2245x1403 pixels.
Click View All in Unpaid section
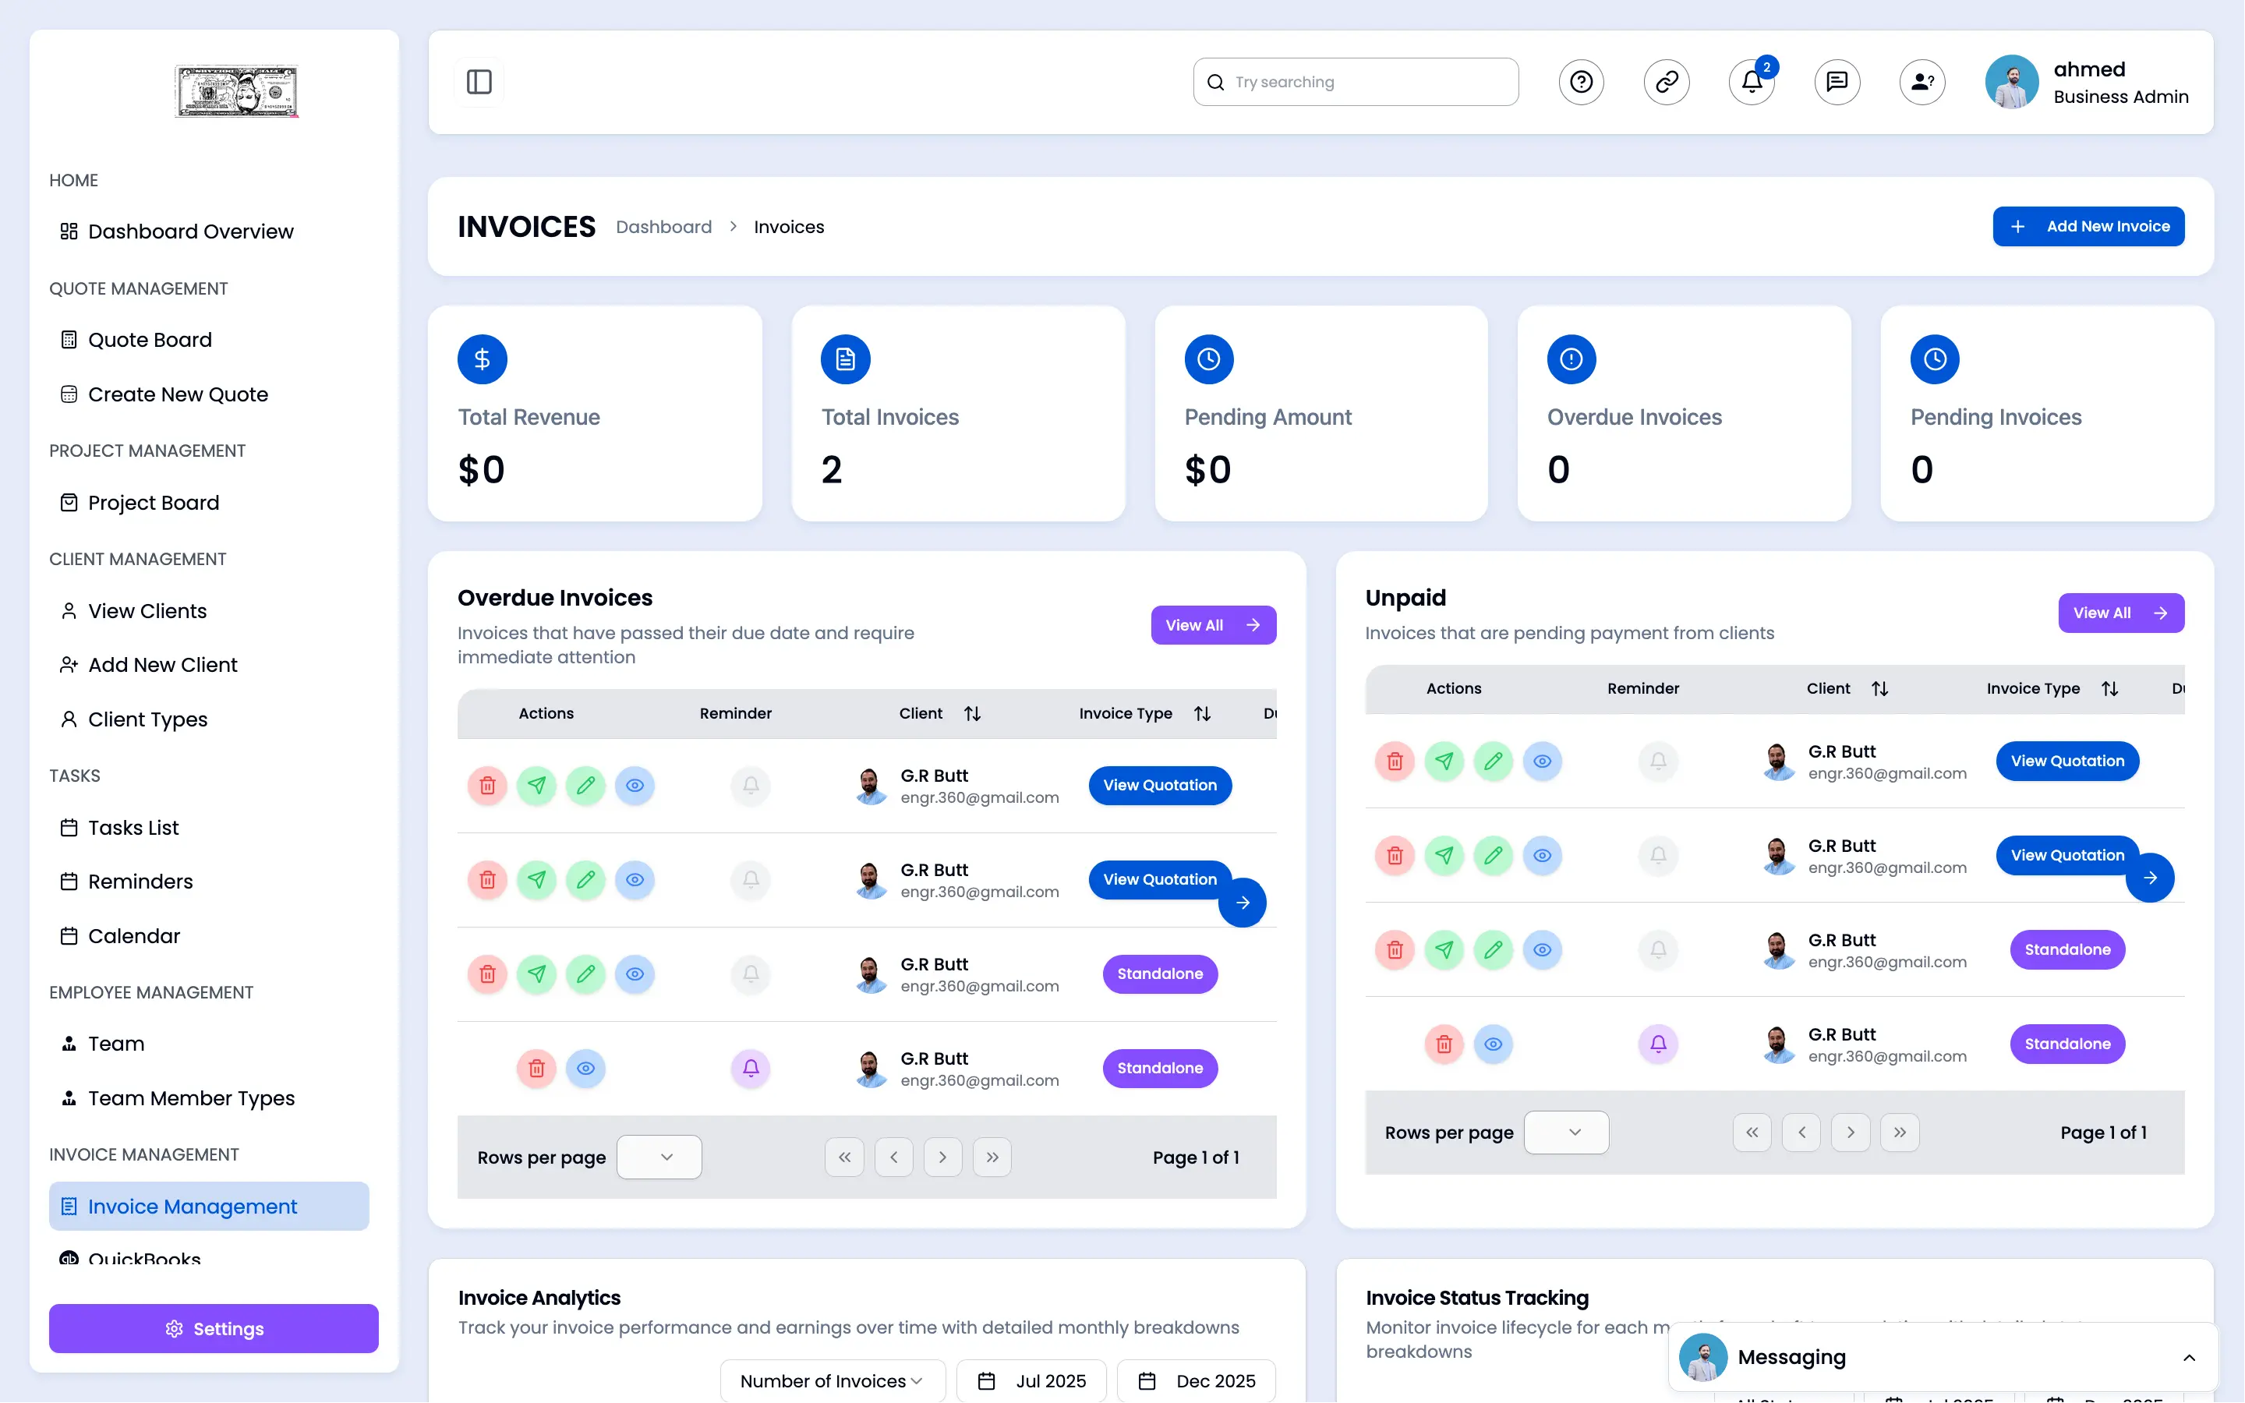pos(2119,613)
